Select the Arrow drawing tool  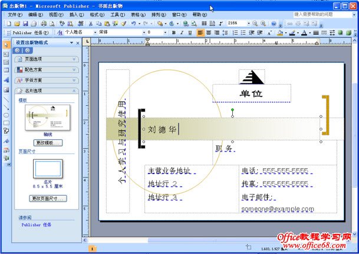pos(6,108)
